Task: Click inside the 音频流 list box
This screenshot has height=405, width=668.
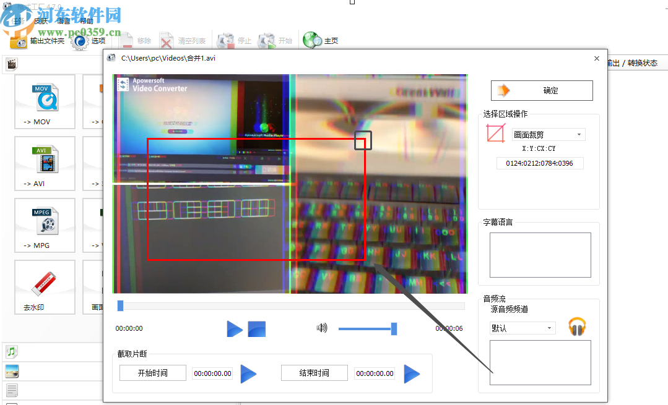Action: [x=540, y=362]
